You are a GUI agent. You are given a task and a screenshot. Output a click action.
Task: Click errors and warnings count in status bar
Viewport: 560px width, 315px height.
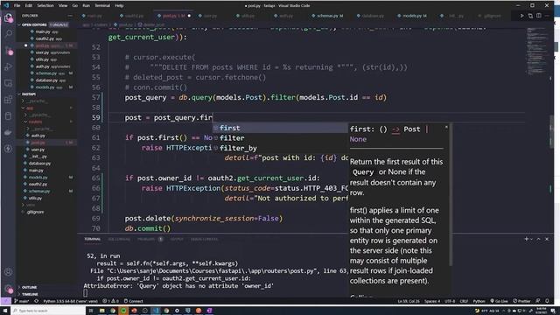coord(111,301)
